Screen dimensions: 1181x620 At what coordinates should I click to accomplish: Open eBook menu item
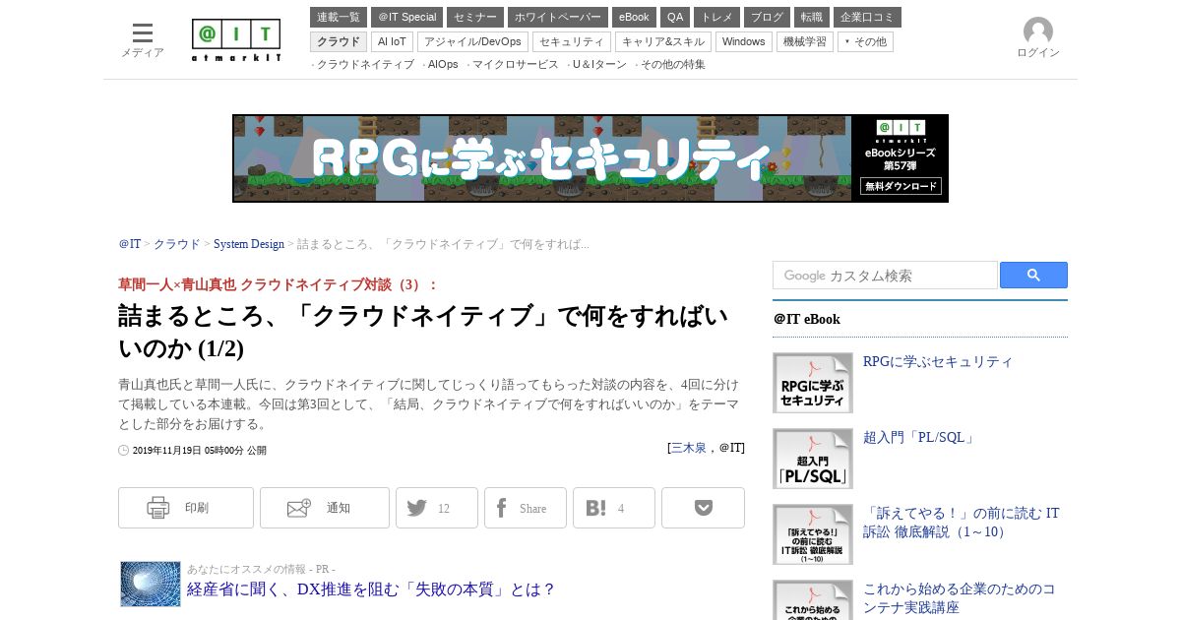[x=634, y=17]
